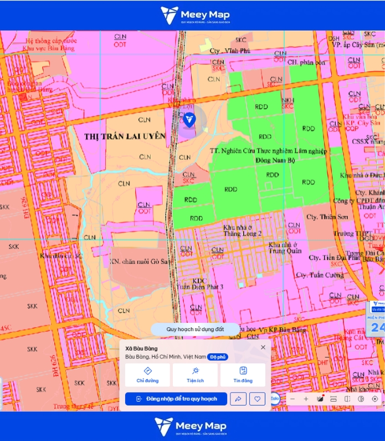
Task: Zoom out with the minus button
Action: [x=292, y=399]
